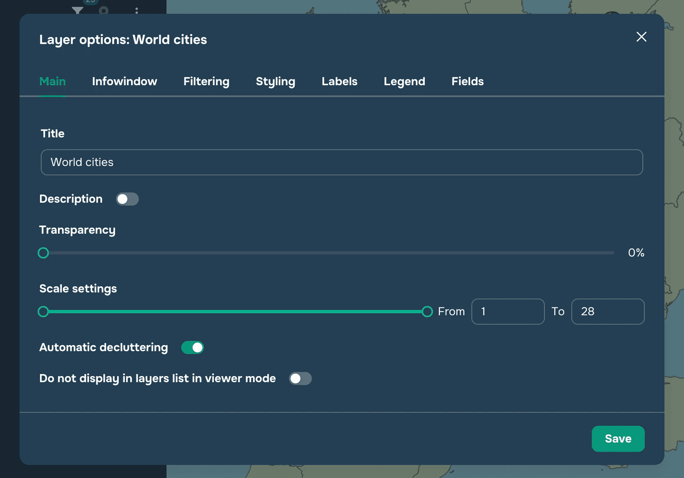
Task: Open the Legend tab
Action: click(x=404, y=81)
